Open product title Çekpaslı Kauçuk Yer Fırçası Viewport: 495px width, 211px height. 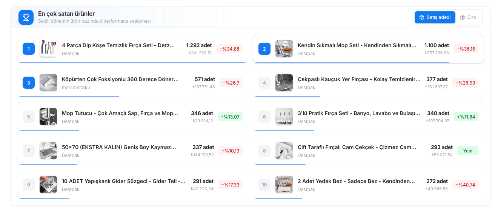tap(359, 79)
